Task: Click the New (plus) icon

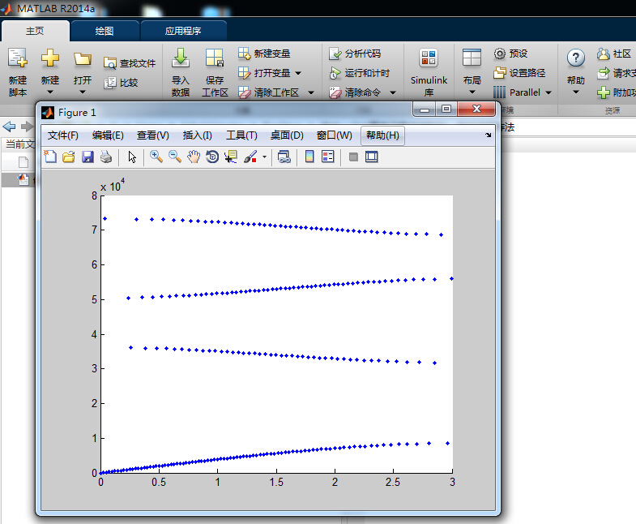Action: [50, 58]
